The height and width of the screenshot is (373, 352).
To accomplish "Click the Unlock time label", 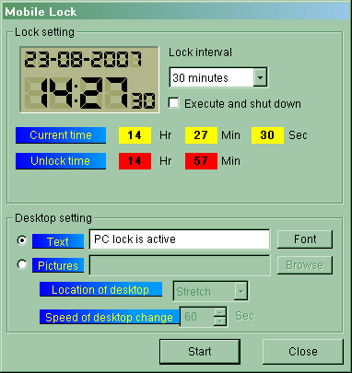I will (x=61, y=161).
